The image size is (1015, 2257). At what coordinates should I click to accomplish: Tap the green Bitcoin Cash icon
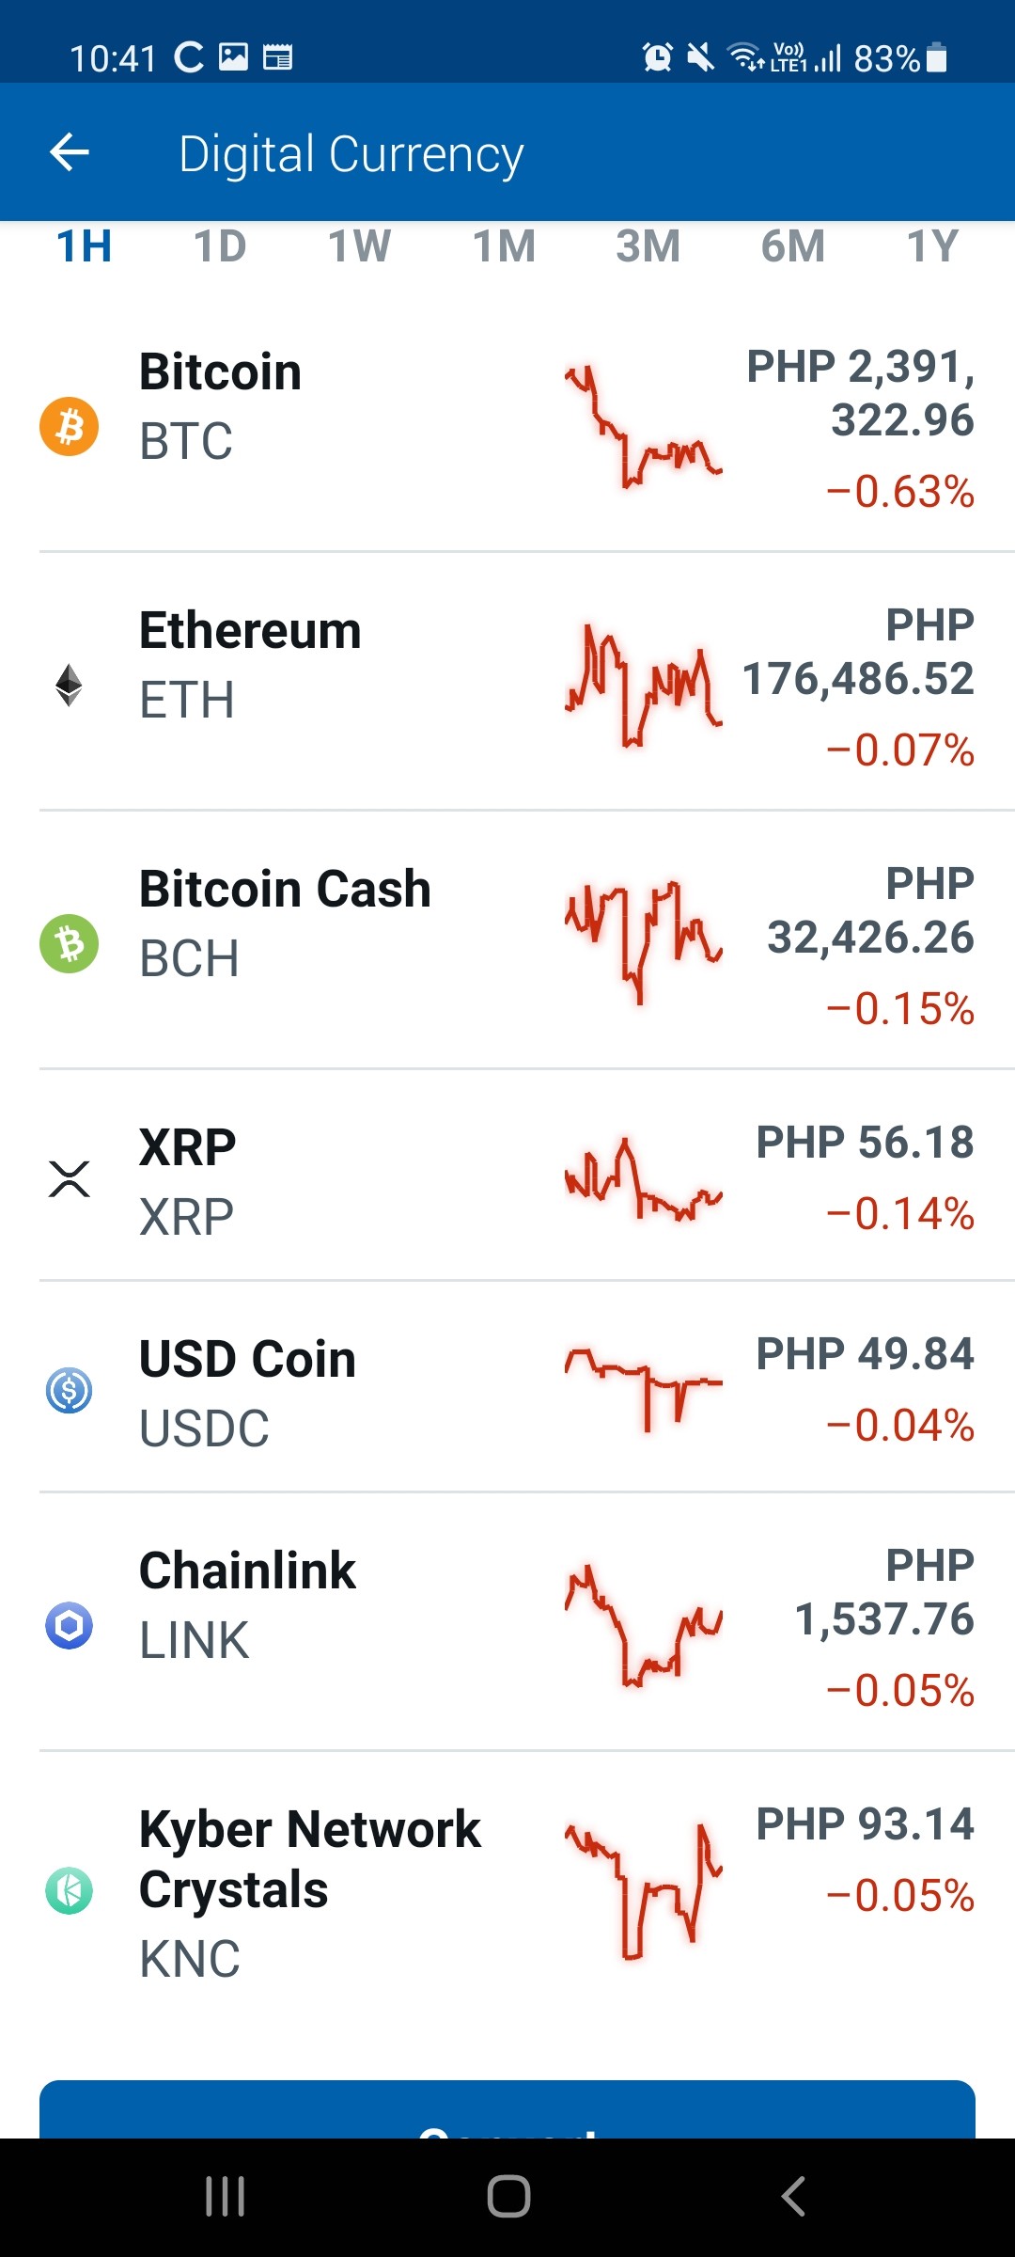click(x=69, y=943)
